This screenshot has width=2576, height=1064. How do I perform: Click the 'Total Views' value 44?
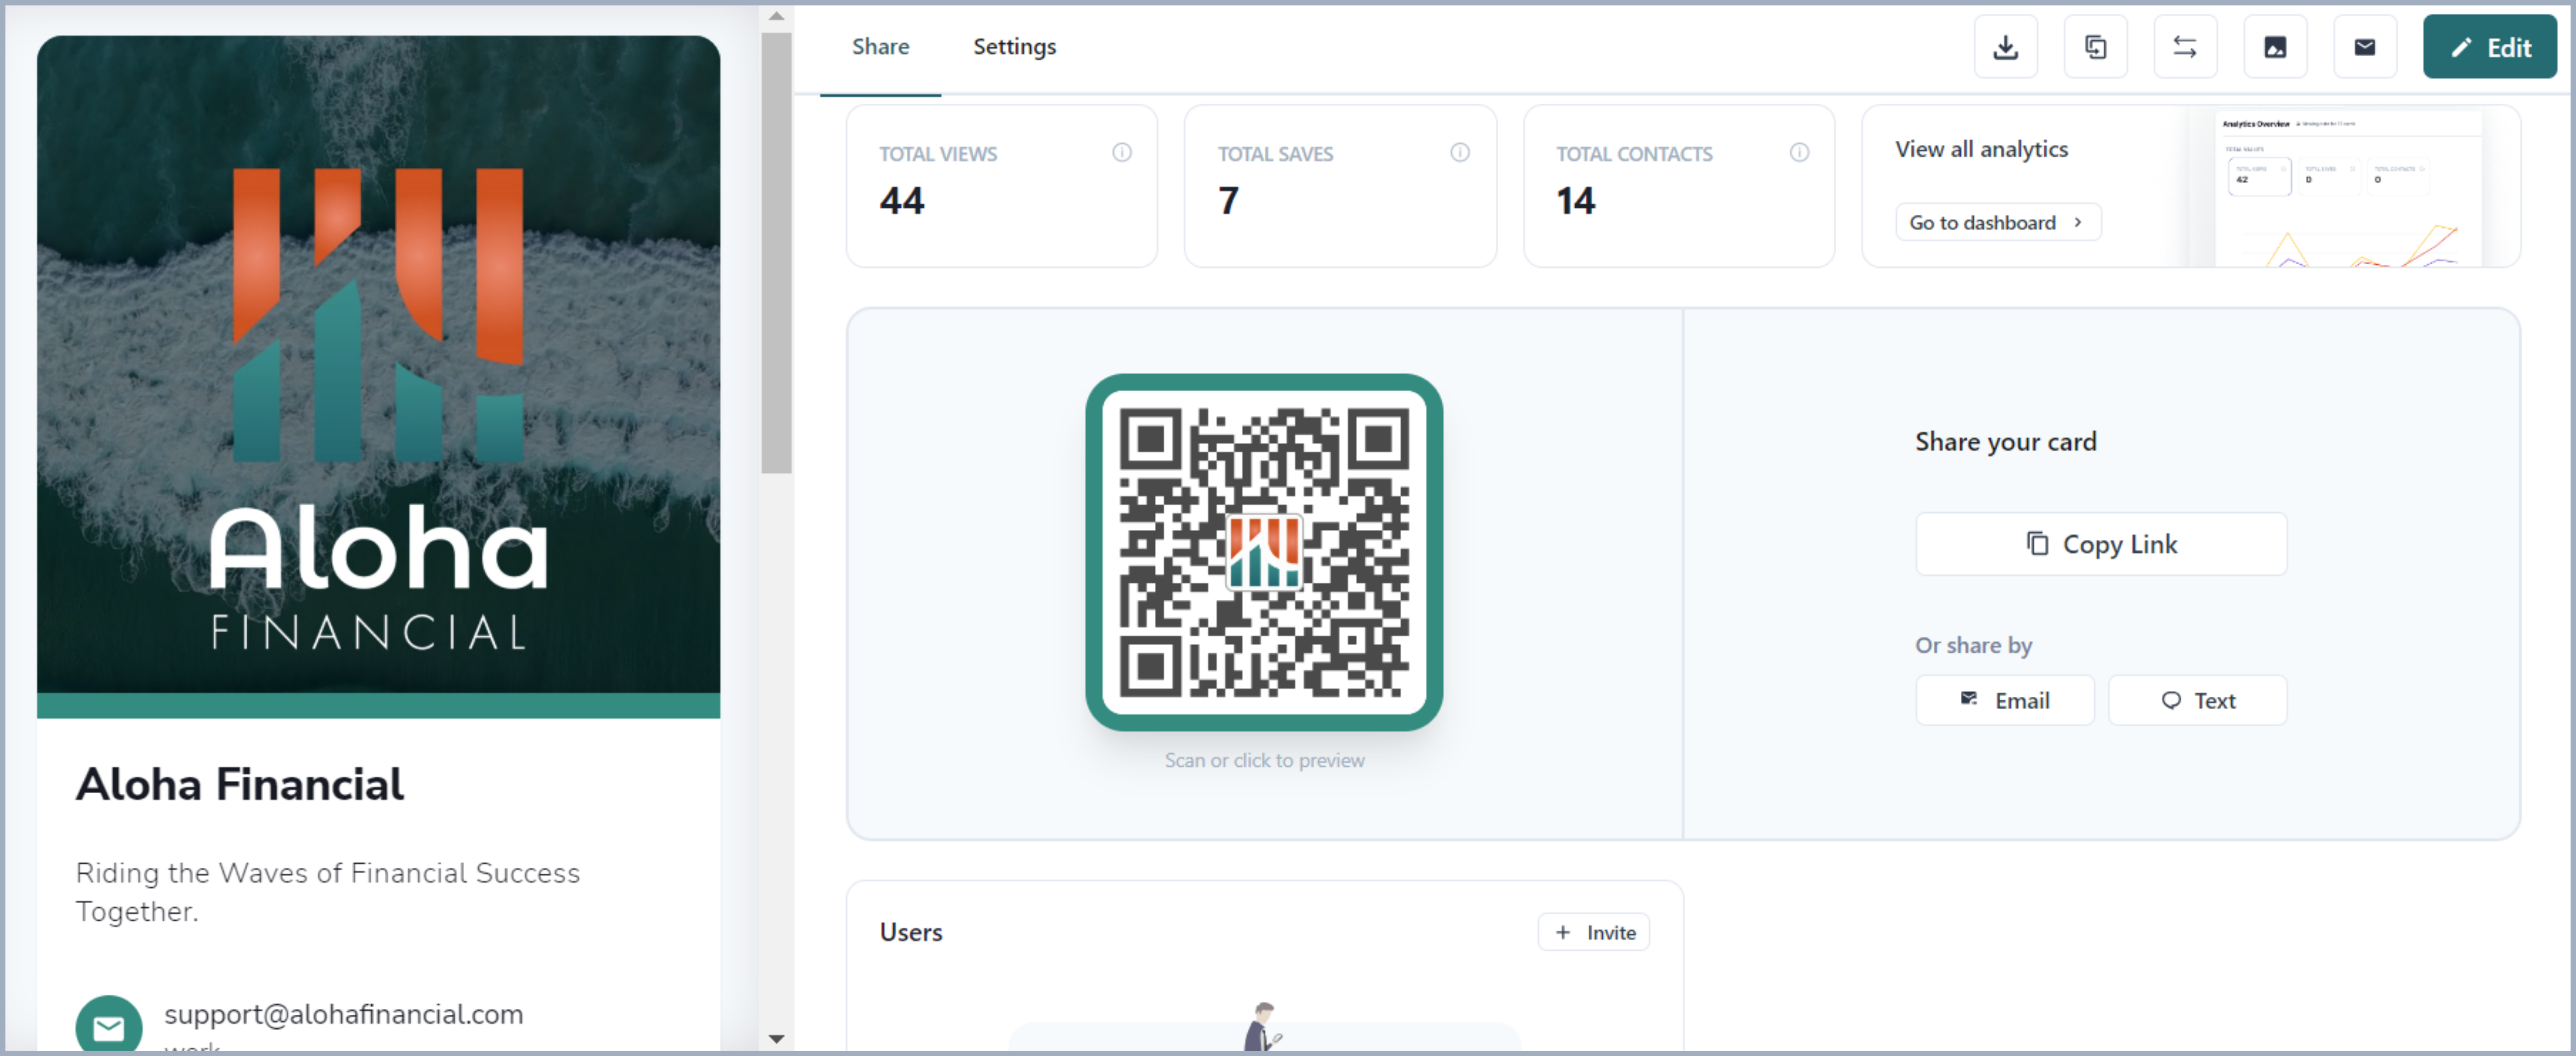coord(901,201)
